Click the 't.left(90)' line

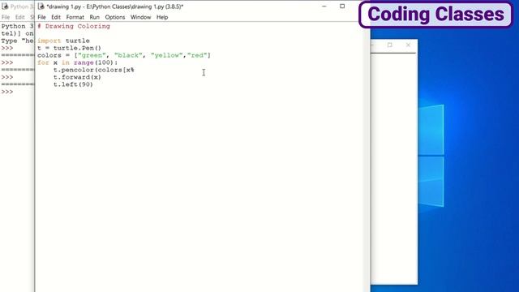pyautogui.click(x=73, y=84)
